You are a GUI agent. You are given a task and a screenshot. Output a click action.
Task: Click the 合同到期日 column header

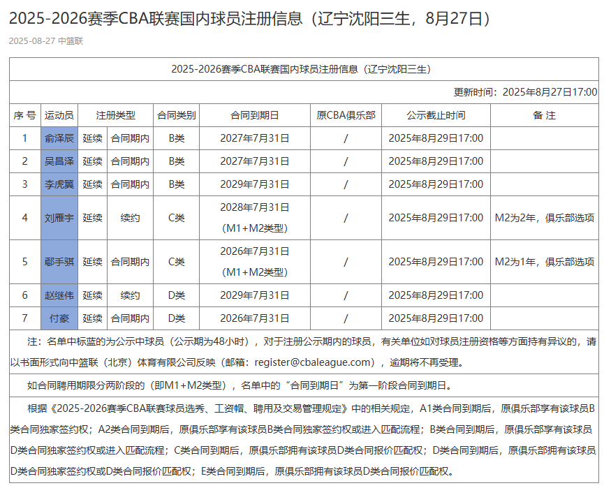(255, 115)
